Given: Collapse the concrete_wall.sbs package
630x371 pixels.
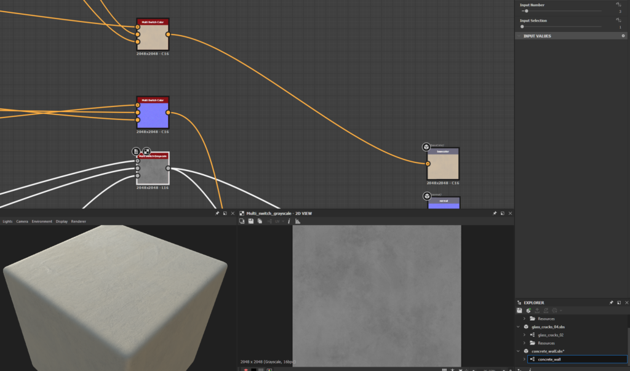Looking at the screenshot, I should pos(518,351).
